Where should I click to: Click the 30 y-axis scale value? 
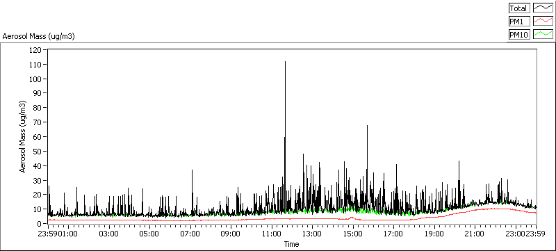[x=38, y=180]
